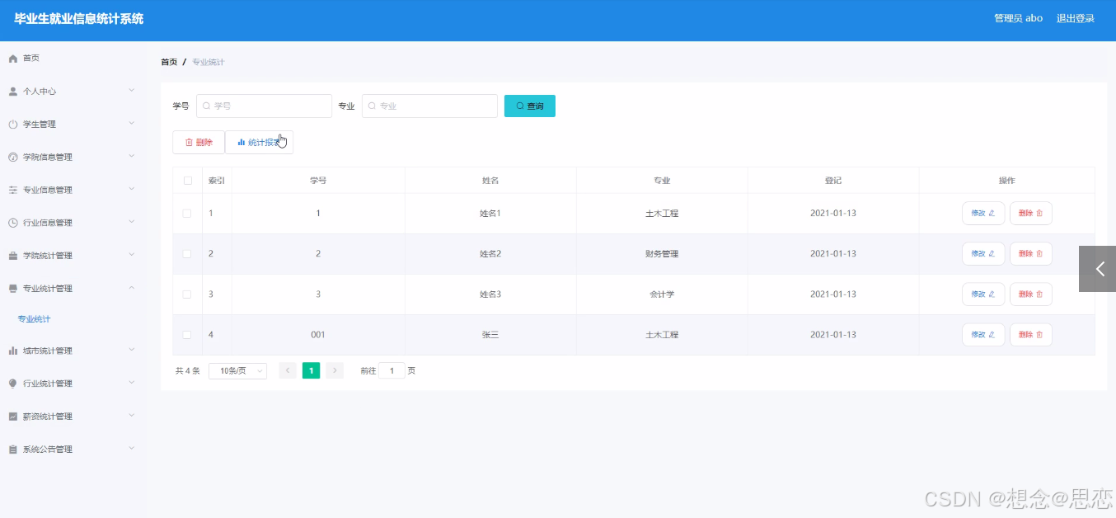Click the 前往 page number input
Screen dimensions: 1116x518
[x=392, y=371]
